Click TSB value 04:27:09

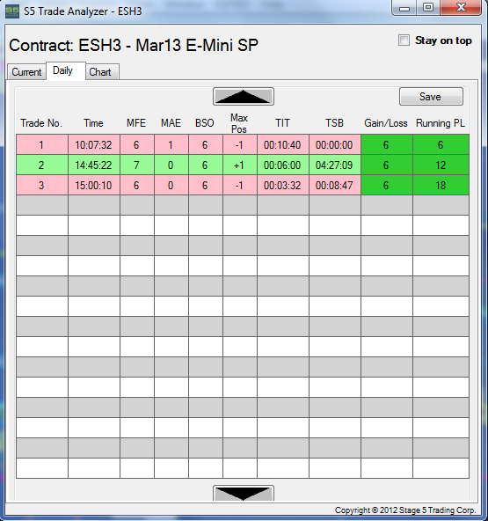[x=335, y=165]
